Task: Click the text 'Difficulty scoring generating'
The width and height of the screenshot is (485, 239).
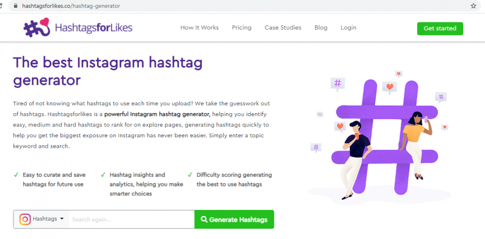Action: pos(234,175)
